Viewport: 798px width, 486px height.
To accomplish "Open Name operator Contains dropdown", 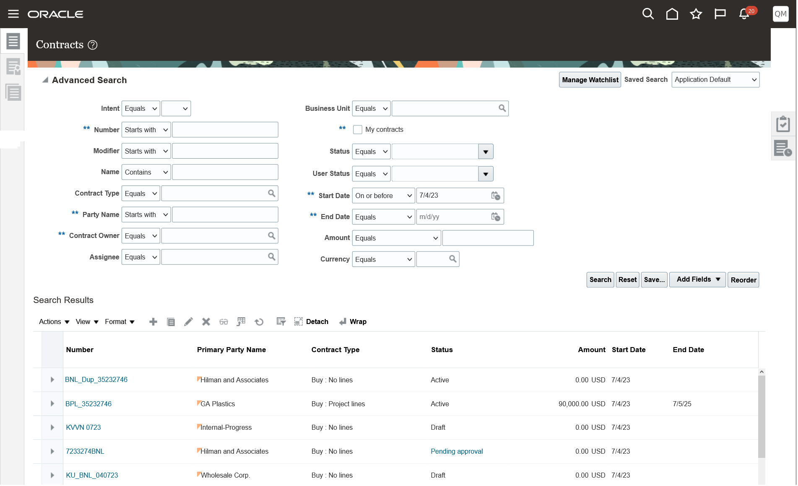I will pyautogui.click(x=146, y=172).
